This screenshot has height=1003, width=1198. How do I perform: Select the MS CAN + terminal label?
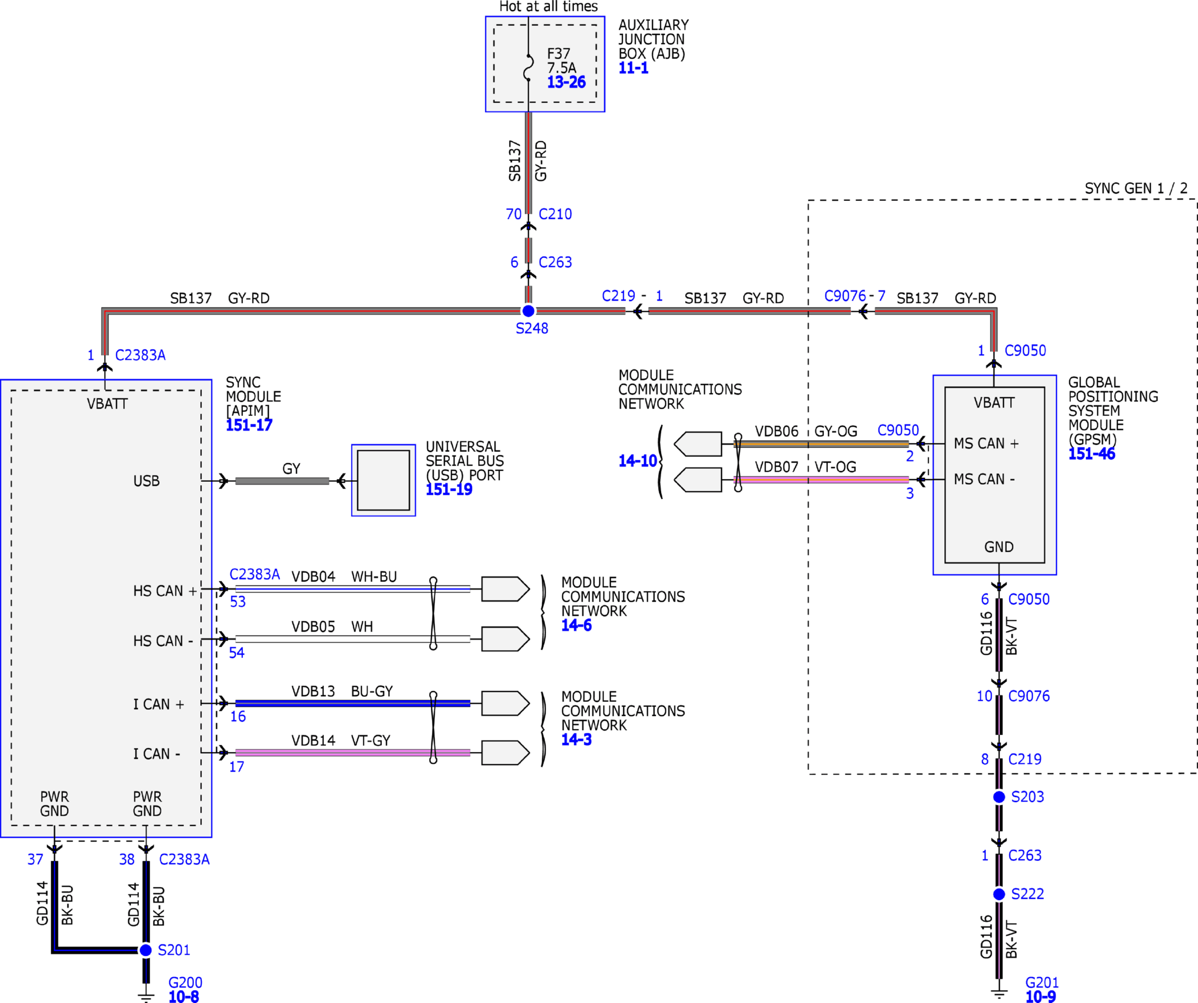point(987,444)
